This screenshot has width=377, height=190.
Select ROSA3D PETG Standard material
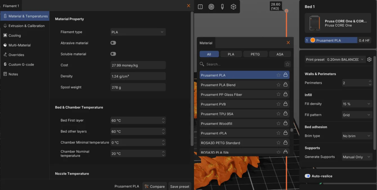click(x=244, y=143)
